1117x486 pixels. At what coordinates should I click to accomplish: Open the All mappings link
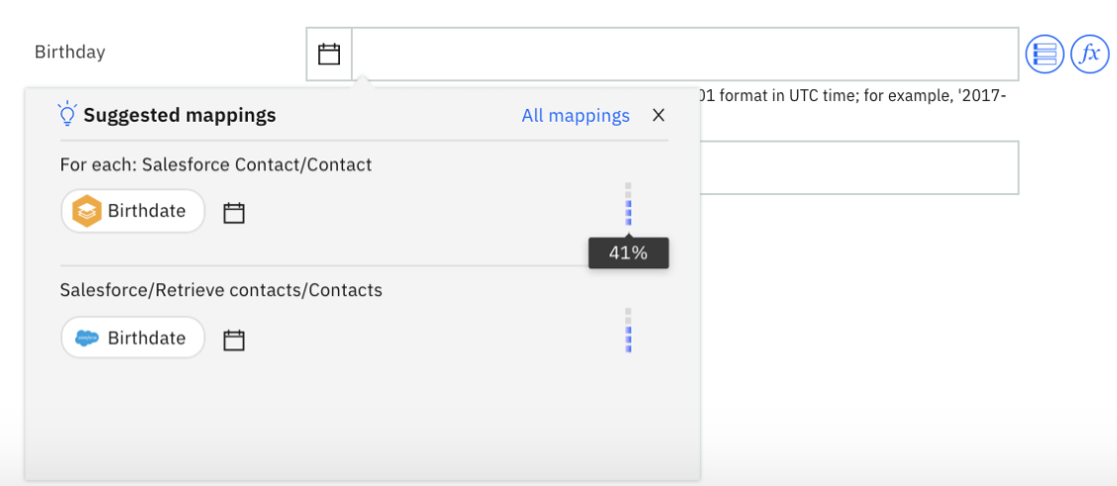tap(575, 116)
